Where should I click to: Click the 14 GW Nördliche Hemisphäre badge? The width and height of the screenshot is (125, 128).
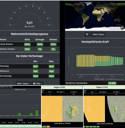112,83
